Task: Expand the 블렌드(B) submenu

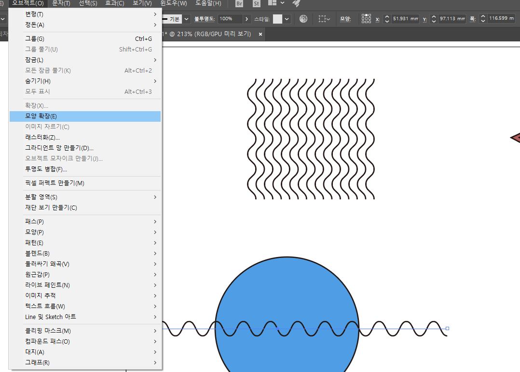Action: 85,253
